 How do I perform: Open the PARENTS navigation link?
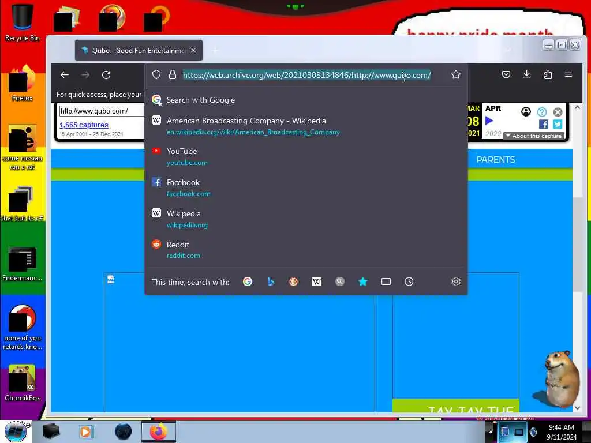tap(496, 160)
